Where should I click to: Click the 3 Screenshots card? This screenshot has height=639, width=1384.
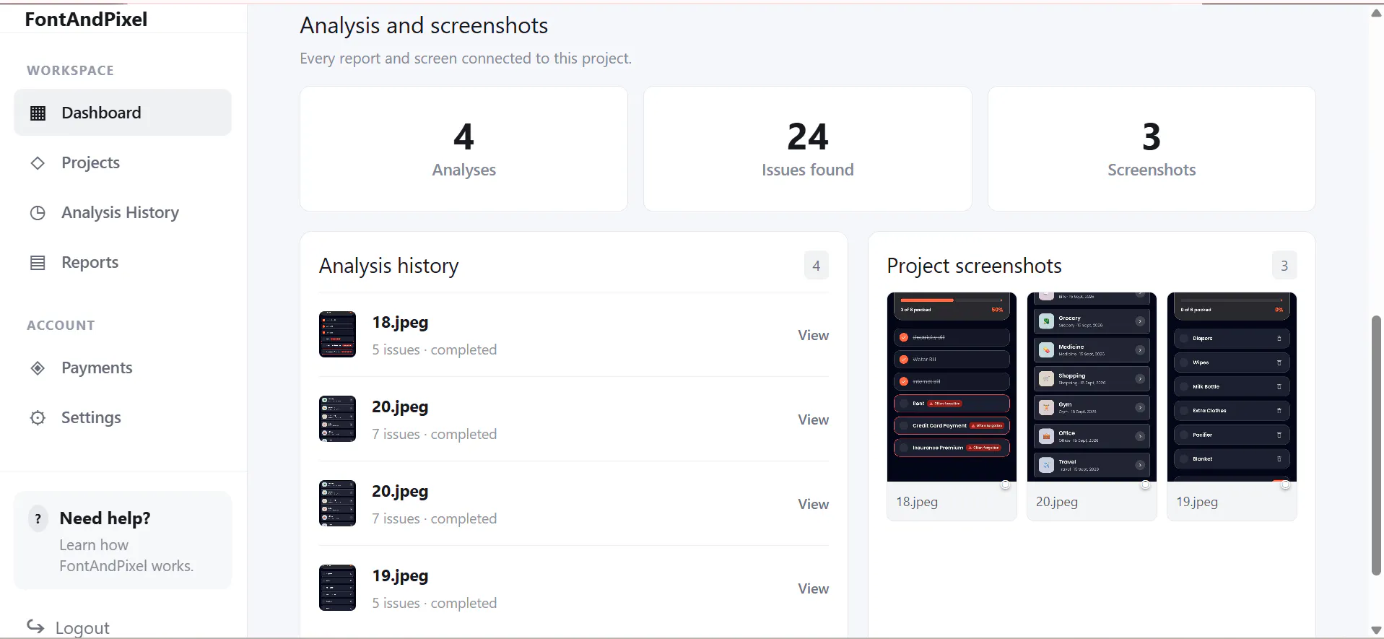pyautogui.click(x=1152, y=149)
